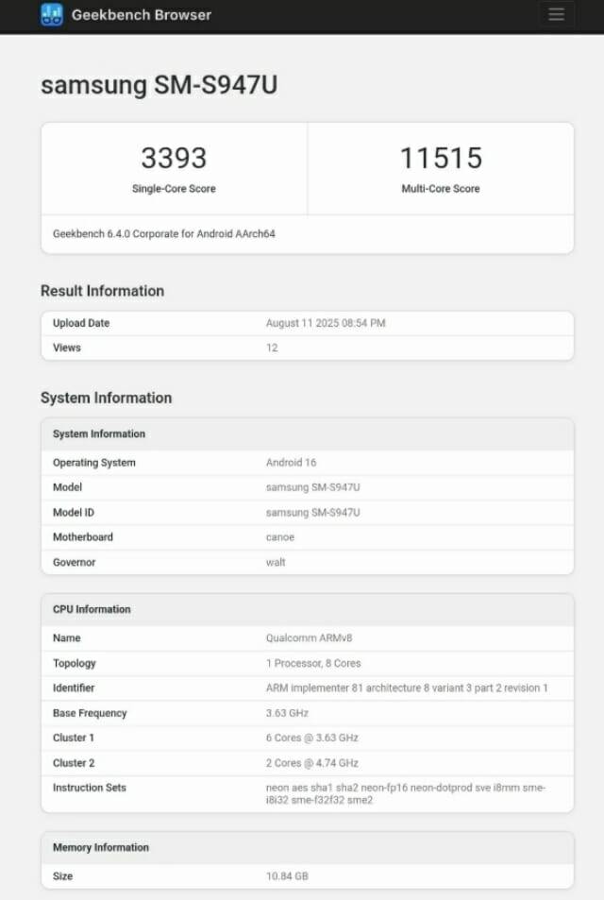Click the 3393 single-core score value
Screen dimensions: 604x900
174,158
